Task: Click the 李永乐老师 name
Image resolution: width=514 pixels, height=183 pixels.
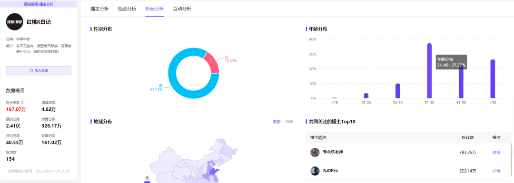Action: coord(333,152)
